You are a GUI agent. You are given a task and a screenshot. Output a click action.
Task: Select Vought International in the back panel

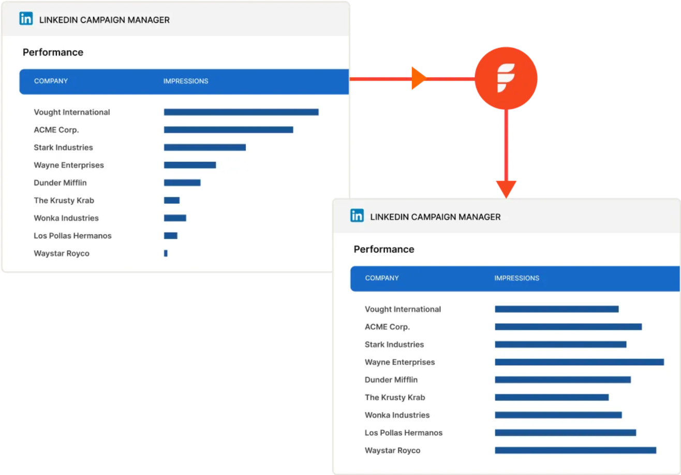point(72,112)
